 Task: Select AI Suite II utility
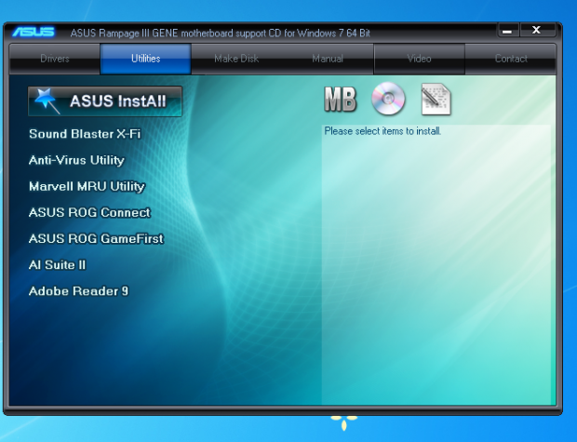point(57,265)
